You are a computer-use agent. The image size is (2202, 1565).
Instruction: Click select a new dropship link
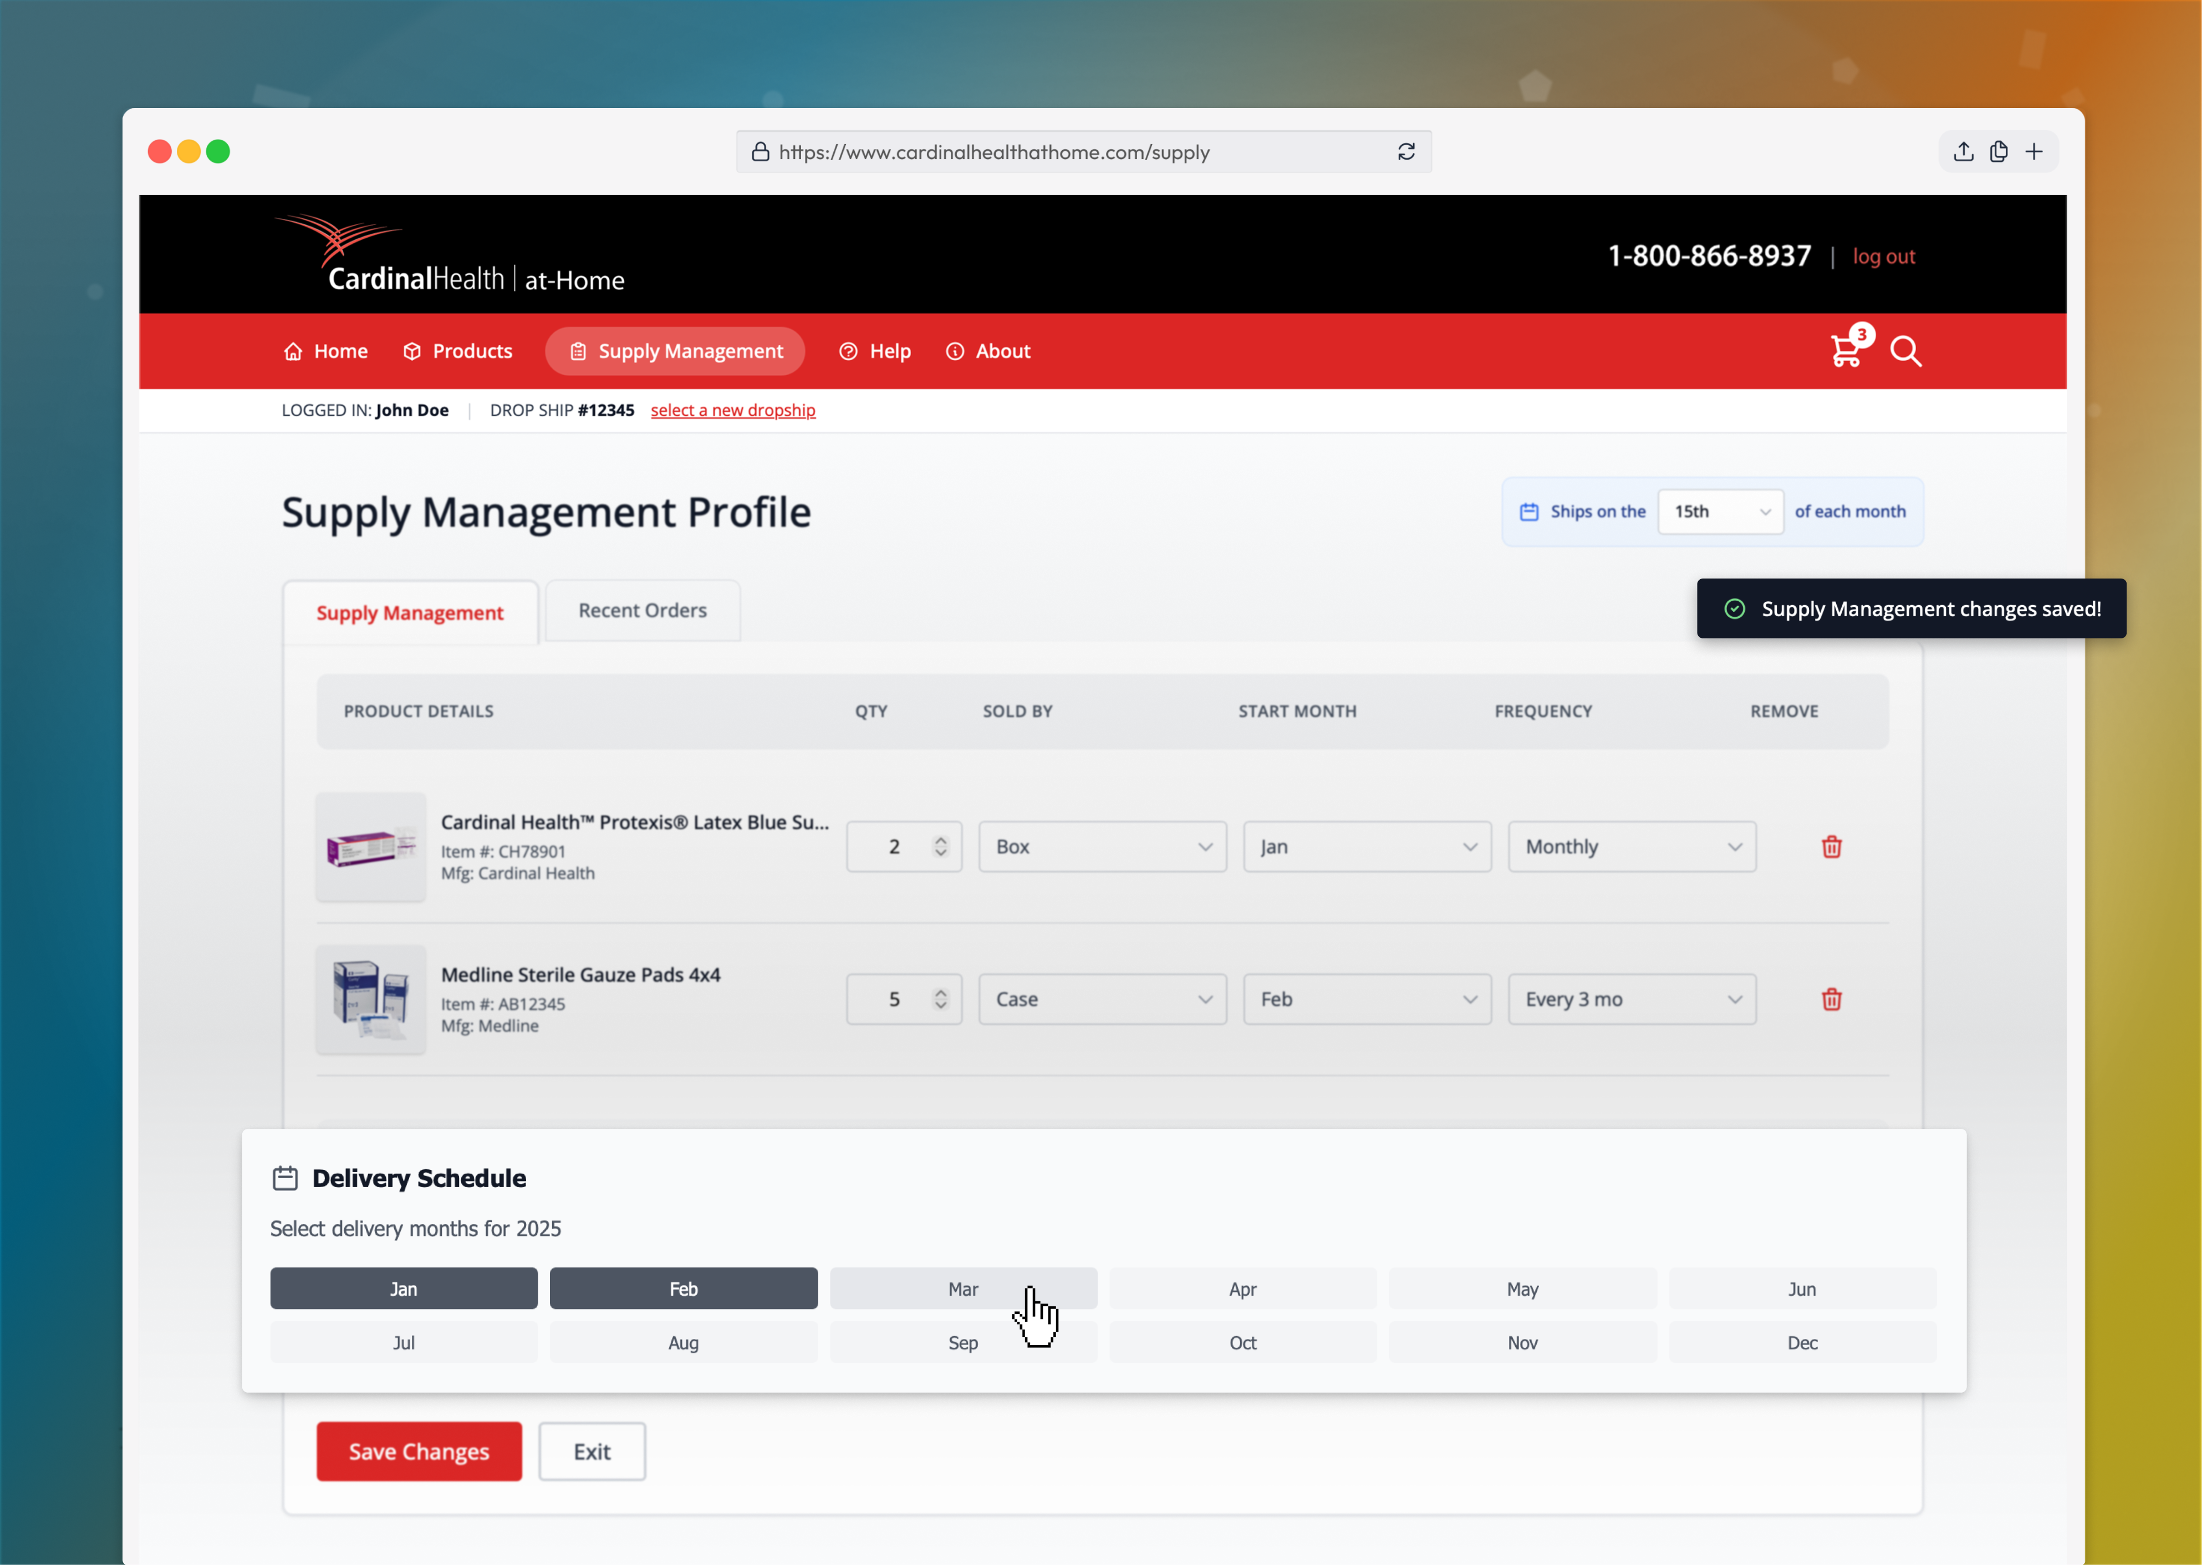click(733, 410)
